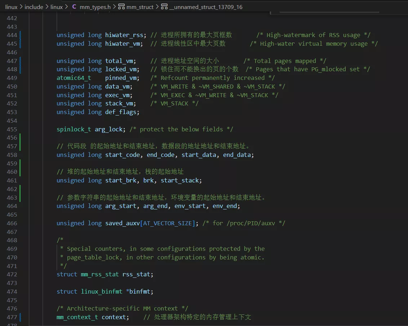Click chevron between mm_struct and __unnamed_struct breadcrumbs

(157, 7)
